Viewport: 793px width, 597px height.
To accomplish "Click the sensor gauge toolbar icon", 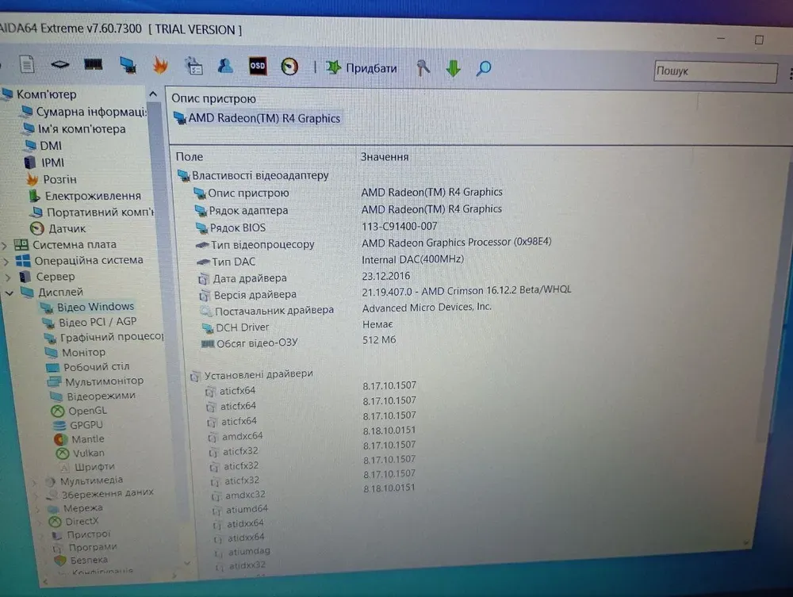I will tap(289, 67).
